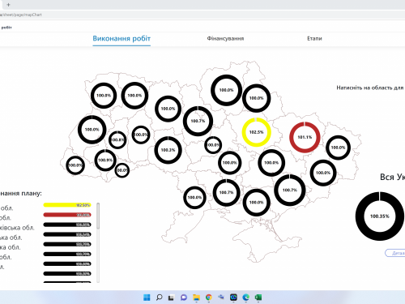Select the Виконання робіт tab
Viewport: 405px width, 304px height.
(x=122, y=39)
